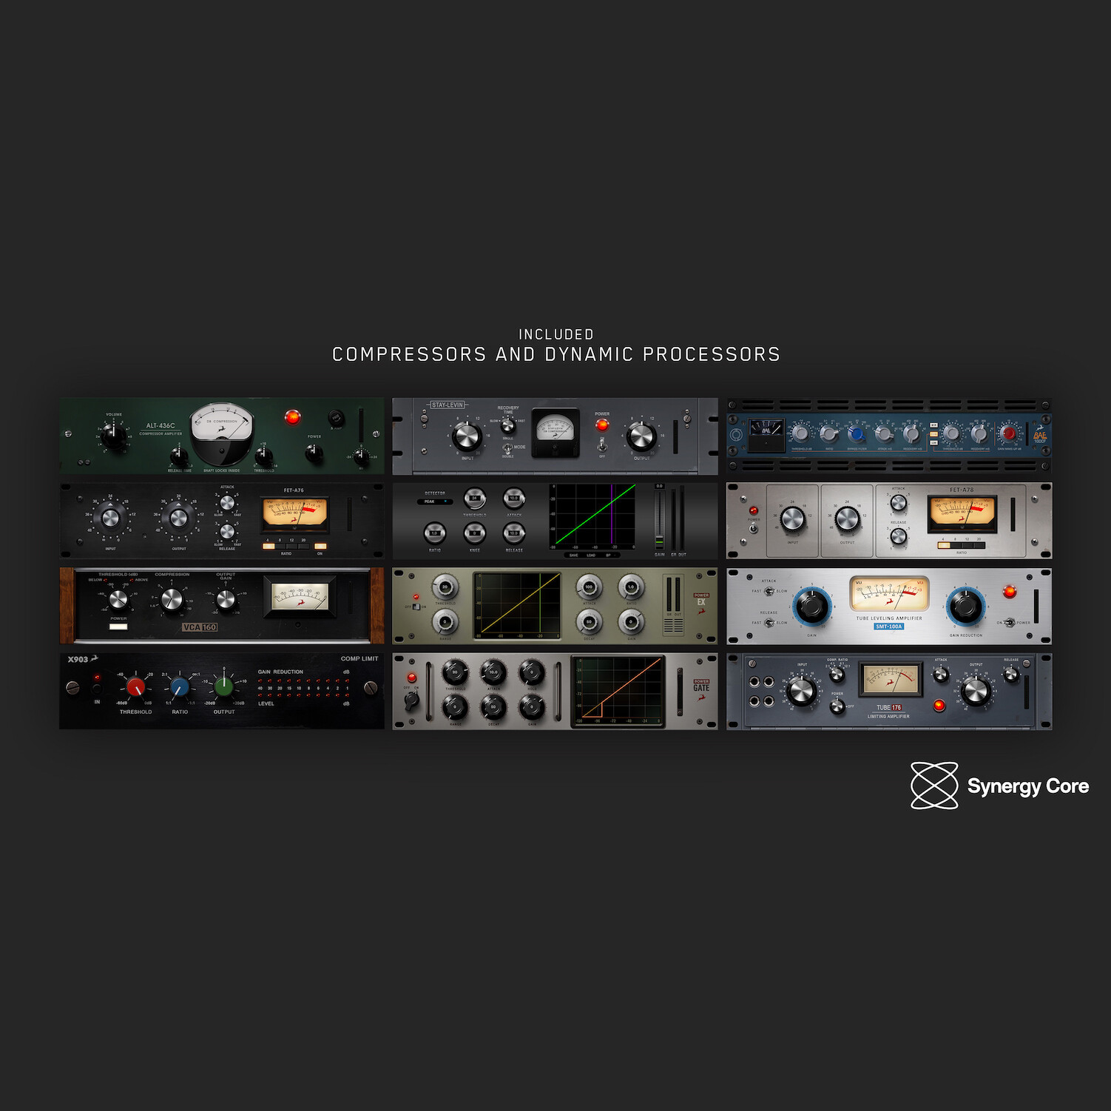
Task: Flip the SMT-100A Power switch
Action: pos(1009,623)
